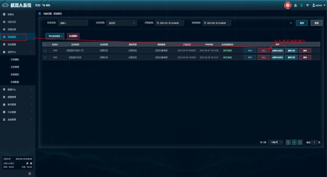
Task: Expand the 日志查看 menu chevron
Action: click(32, 112)
